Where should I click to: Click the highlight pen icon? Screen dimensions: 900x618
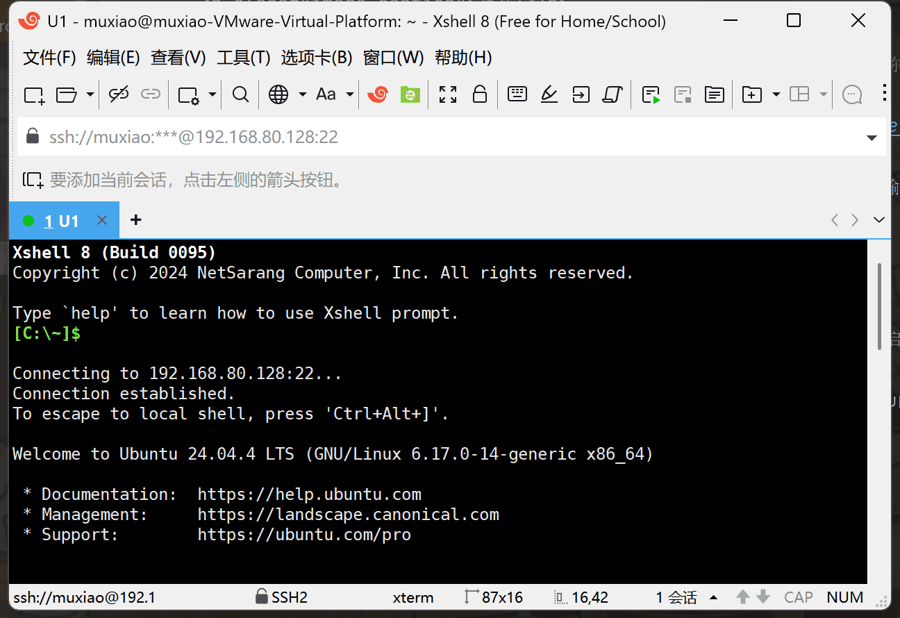point(549,94)
